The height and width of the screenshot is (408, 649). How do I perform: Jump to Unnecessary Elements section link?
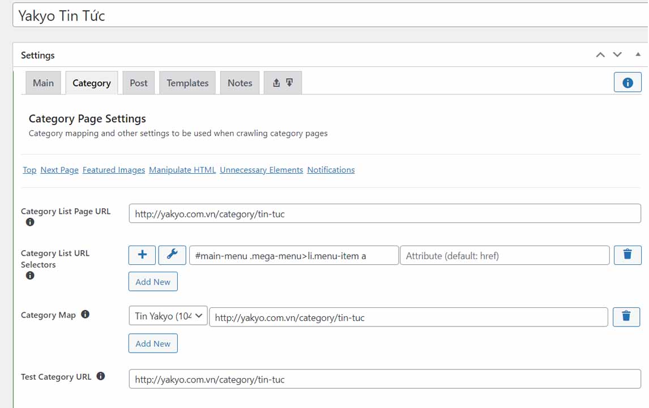click(x=262, y=170)
